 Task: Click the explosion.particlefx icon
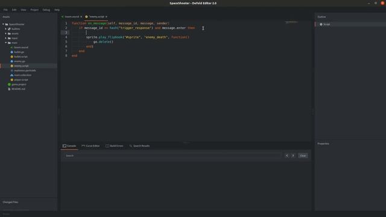coord(11,71)
